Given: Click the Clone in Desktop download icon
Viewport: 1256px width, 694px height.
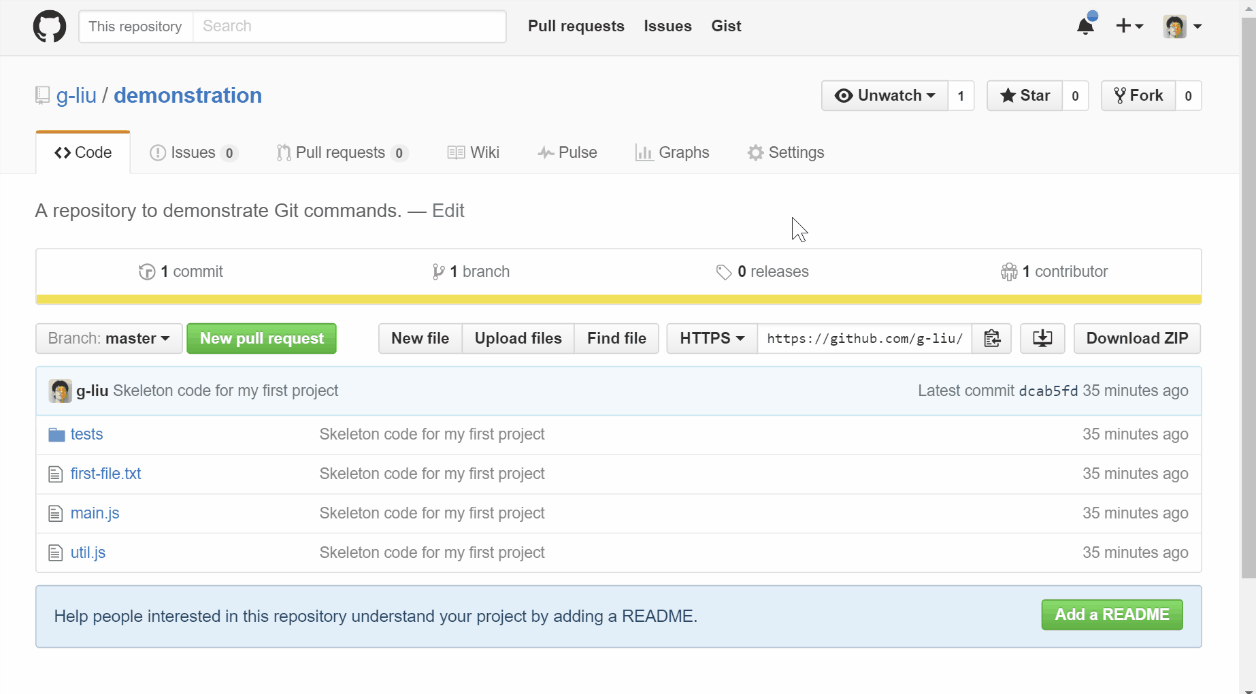Looking at the screenshot, I should click(1042, 338).
